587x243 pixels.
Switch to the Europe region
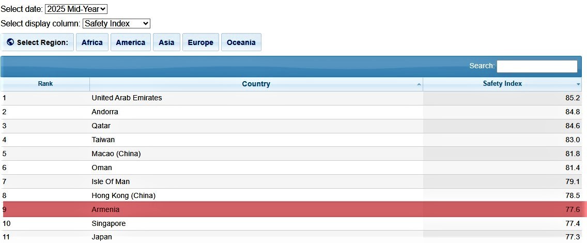click(x=200, y=42)
